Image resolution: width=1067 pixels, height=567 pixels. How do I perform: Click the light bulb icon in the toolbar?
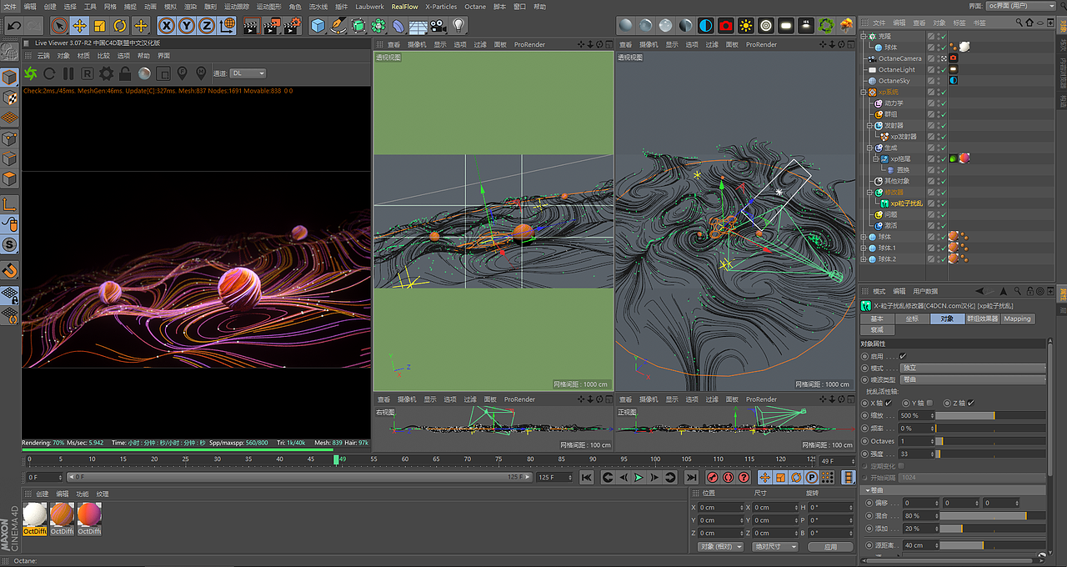458,26
